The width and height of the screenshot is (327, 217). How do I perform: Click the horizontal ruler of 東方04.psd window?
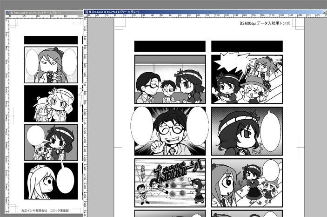click(x=207, y=16)
